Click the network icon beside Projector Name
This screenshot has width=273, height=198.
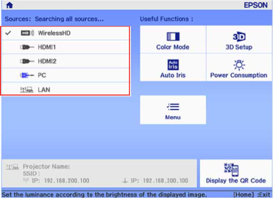point(12,167)
